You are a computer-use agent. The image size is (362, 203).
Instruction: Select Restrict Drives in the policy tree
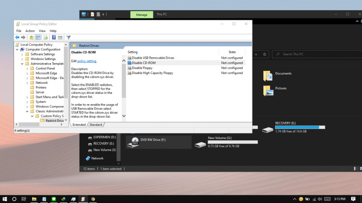[54, 121]
